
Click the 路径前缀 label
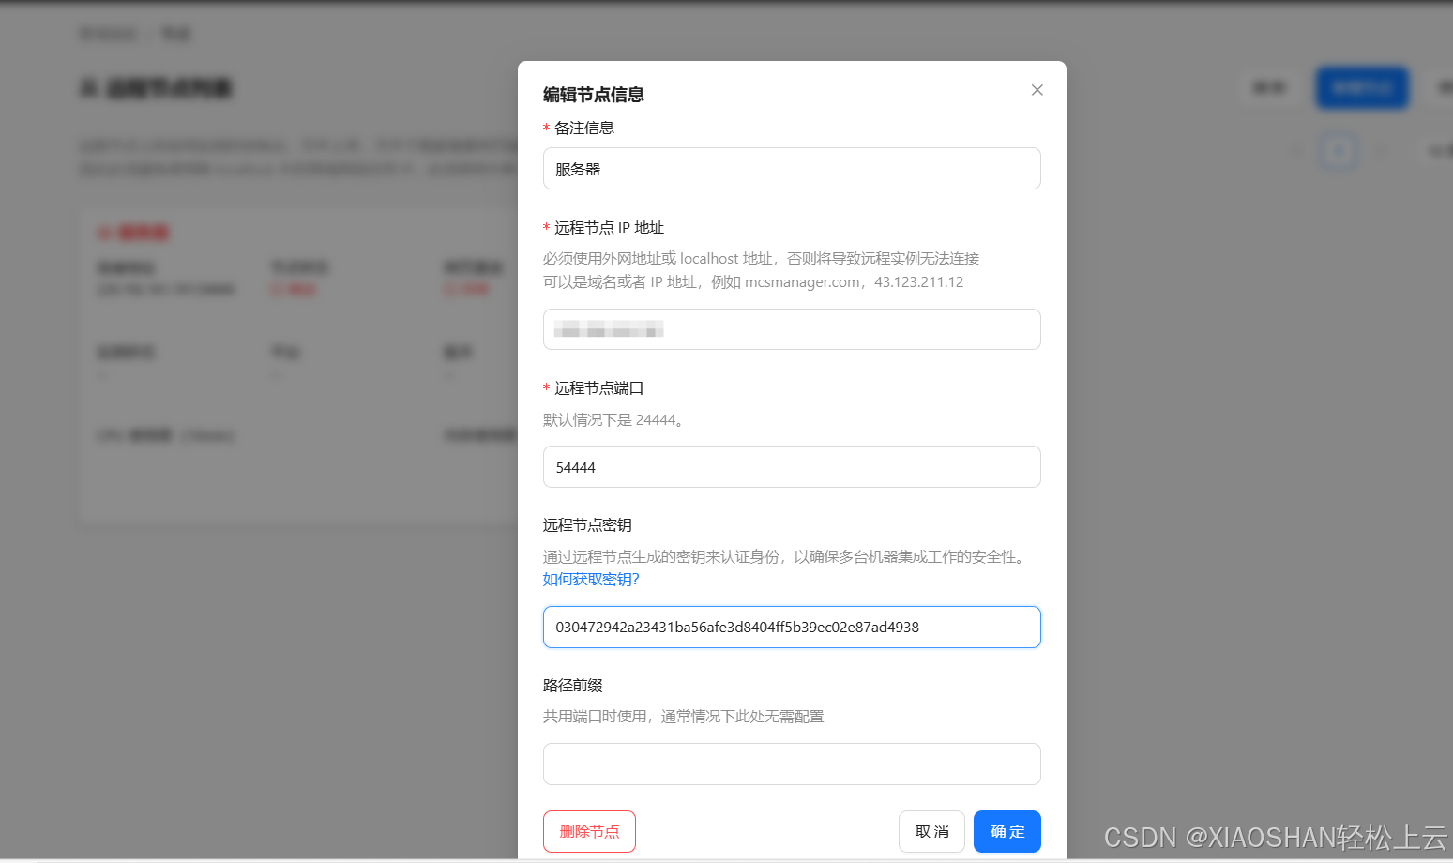(x=573, y=686)
